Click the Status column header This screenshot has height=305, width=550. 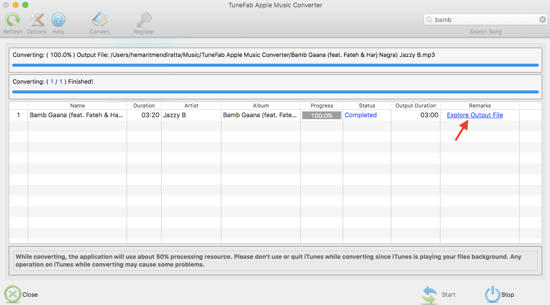[367, 106]
